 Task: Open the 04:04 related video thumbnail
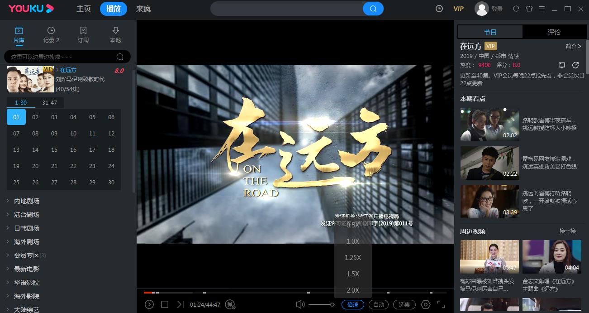click(x=552, y=257)
